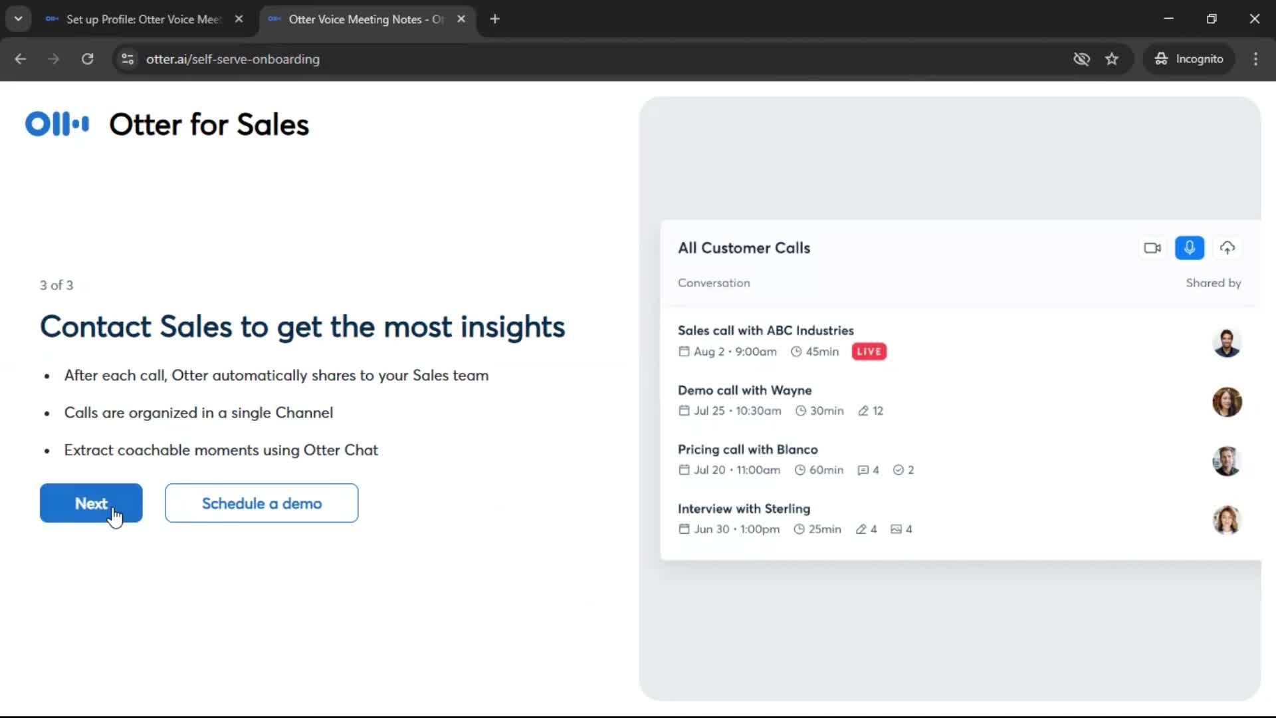Viewport: 1276px width, 718px height.
Task: Click the bullet Calls are organized in a single Channel
Action: pos(199,413)
